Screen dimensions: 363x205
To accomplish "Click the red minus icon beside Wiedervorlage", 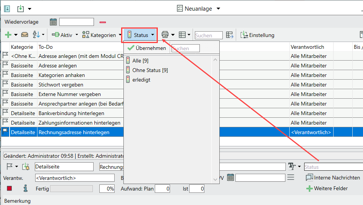I will coord(103,22).
